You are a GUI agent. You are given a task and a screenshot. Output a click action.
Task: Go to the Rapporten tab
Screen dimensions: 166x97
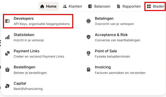[x=129, y=6]
